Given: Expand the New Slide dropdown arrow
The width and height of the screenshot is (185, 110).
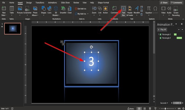Looking at the screenshot, I should point(6,15).
